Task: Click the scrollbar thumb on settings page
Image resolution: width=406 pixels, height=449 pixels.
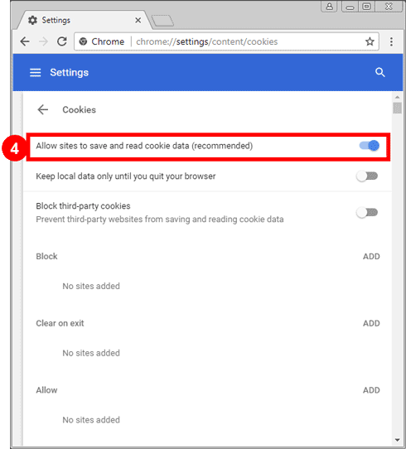Action: pos(397,108)
